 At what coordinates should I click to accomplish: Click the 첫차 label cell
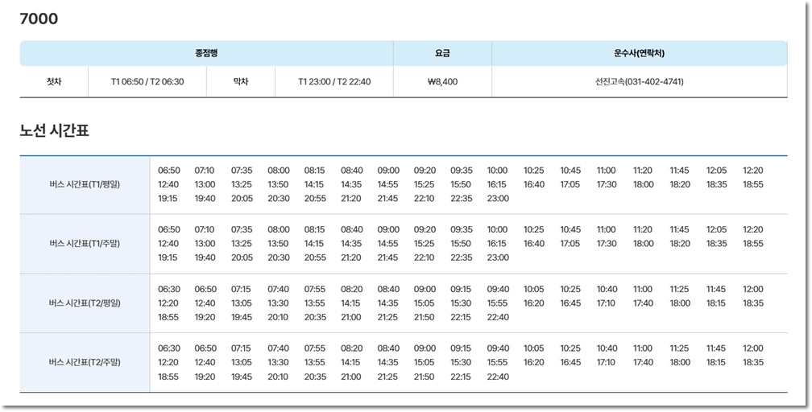(x=54, y=81)
